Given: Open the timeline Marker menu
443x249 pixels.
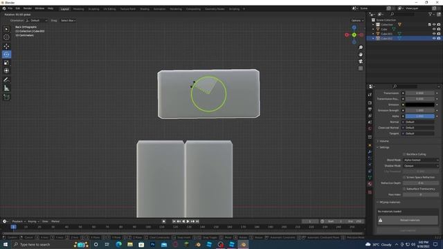Looking at the screenshot, I should (x=55, y=221).
